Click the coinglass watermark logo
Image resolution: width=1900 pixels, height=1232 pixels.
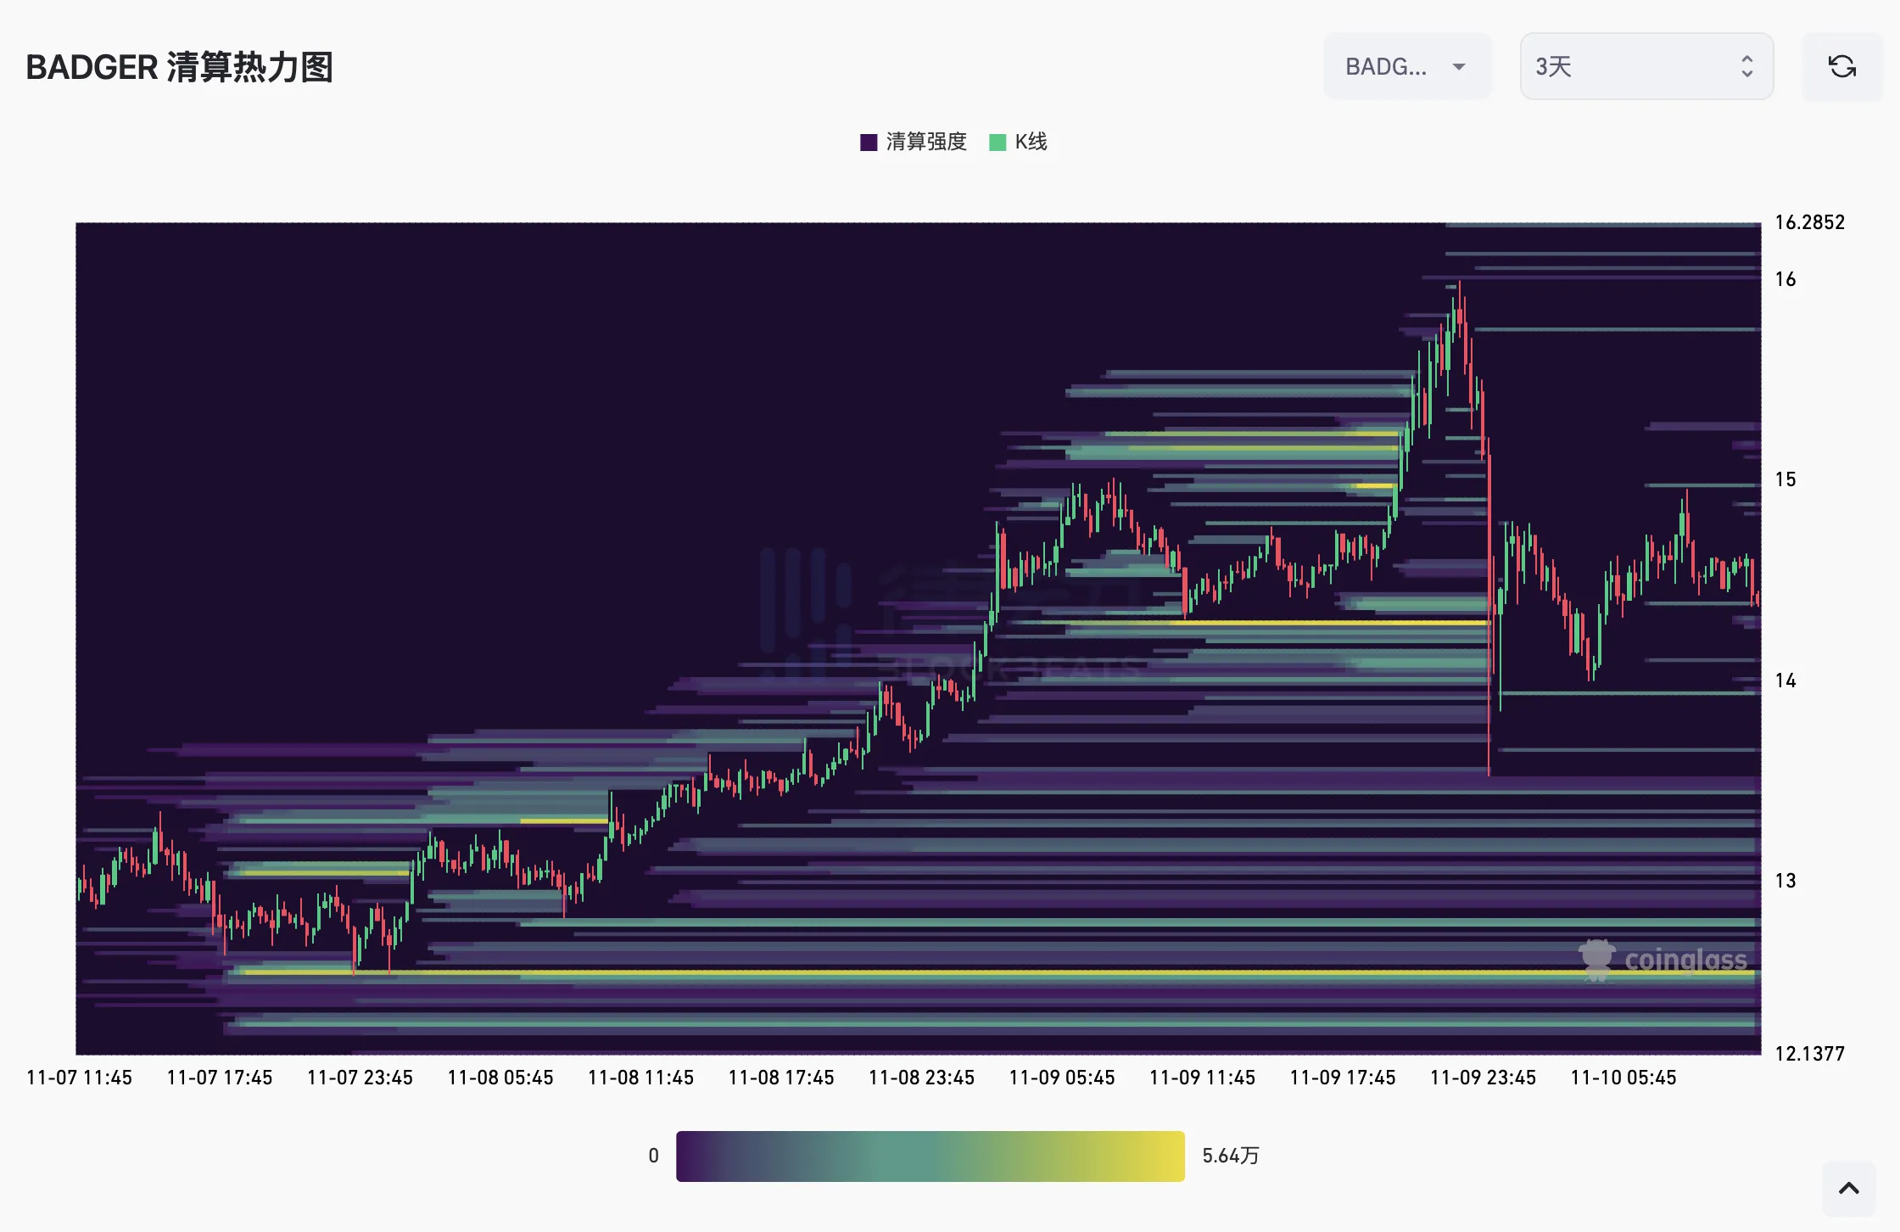[x=1663, y=960]
